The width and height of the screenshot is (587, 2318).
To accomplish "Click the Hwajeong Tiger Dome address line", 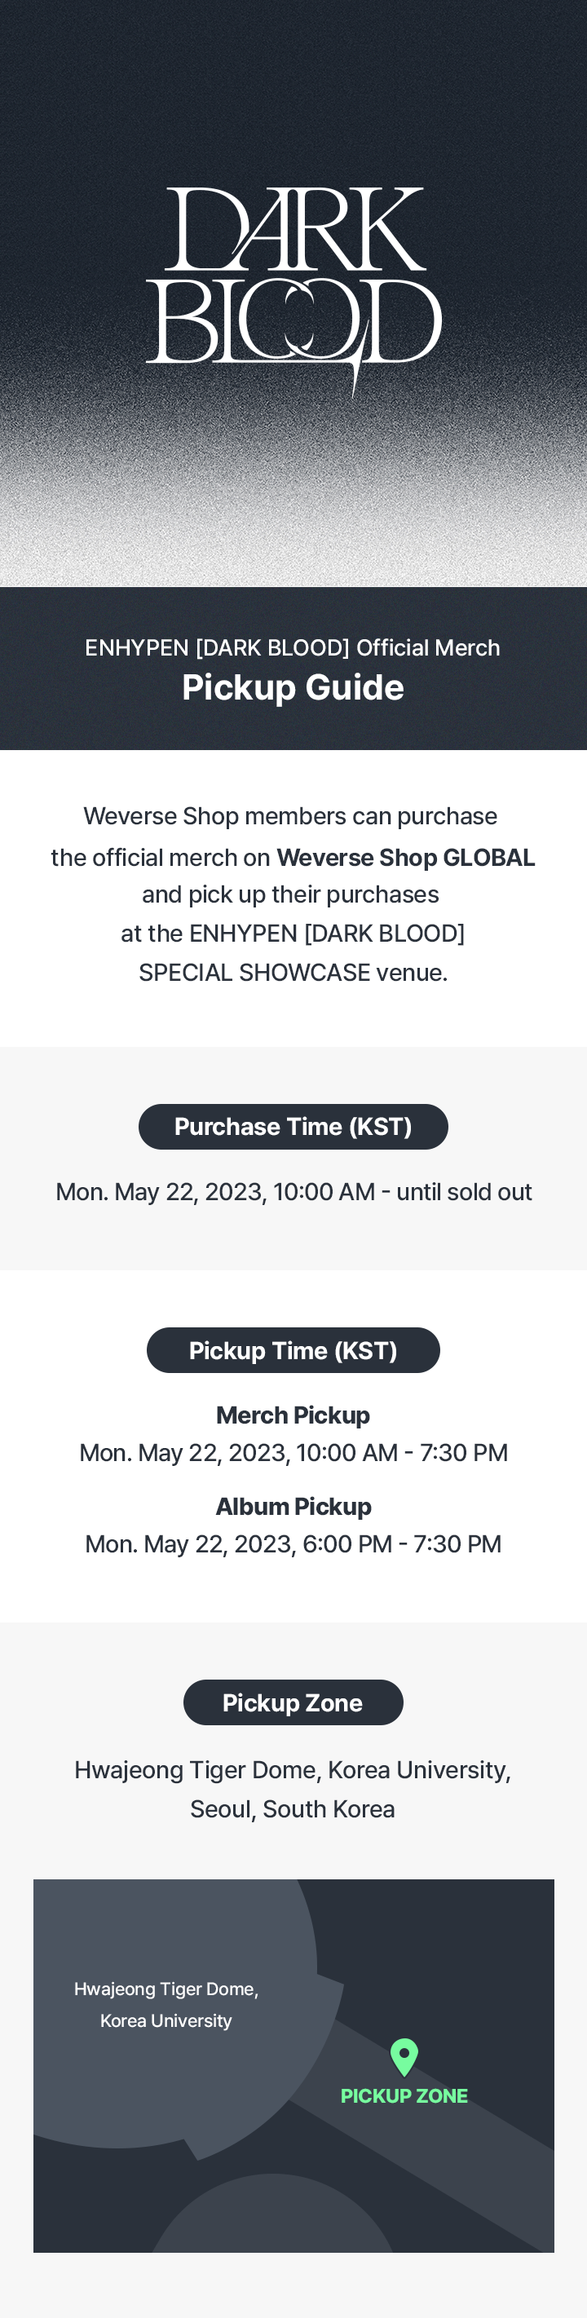I will [293, 1770].
